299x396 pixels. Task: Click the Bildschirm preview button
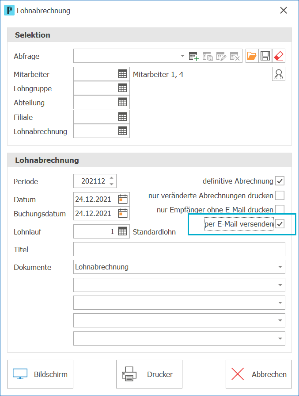coord(40,374)
